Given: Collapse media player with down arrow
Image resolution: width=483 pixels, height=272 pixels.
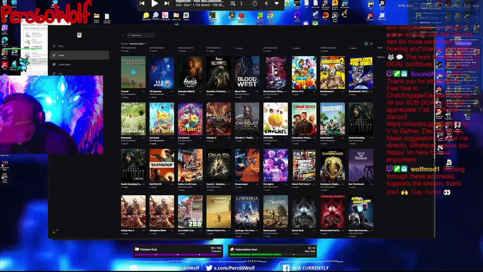Looking at the screenshot, I should click(277, 3).
